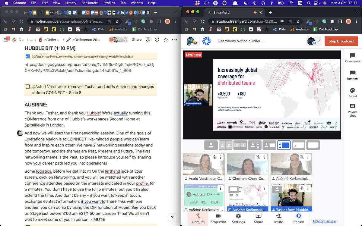Open the Brand panel in StreamYard
This screenshot has height=226, width=362.
click(x=352, y=93)
